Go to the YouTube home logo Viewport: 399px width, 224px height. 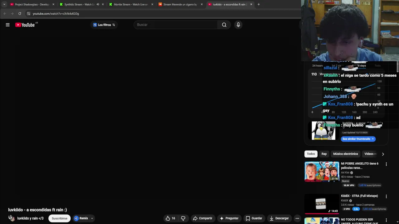tap(25, 25)
